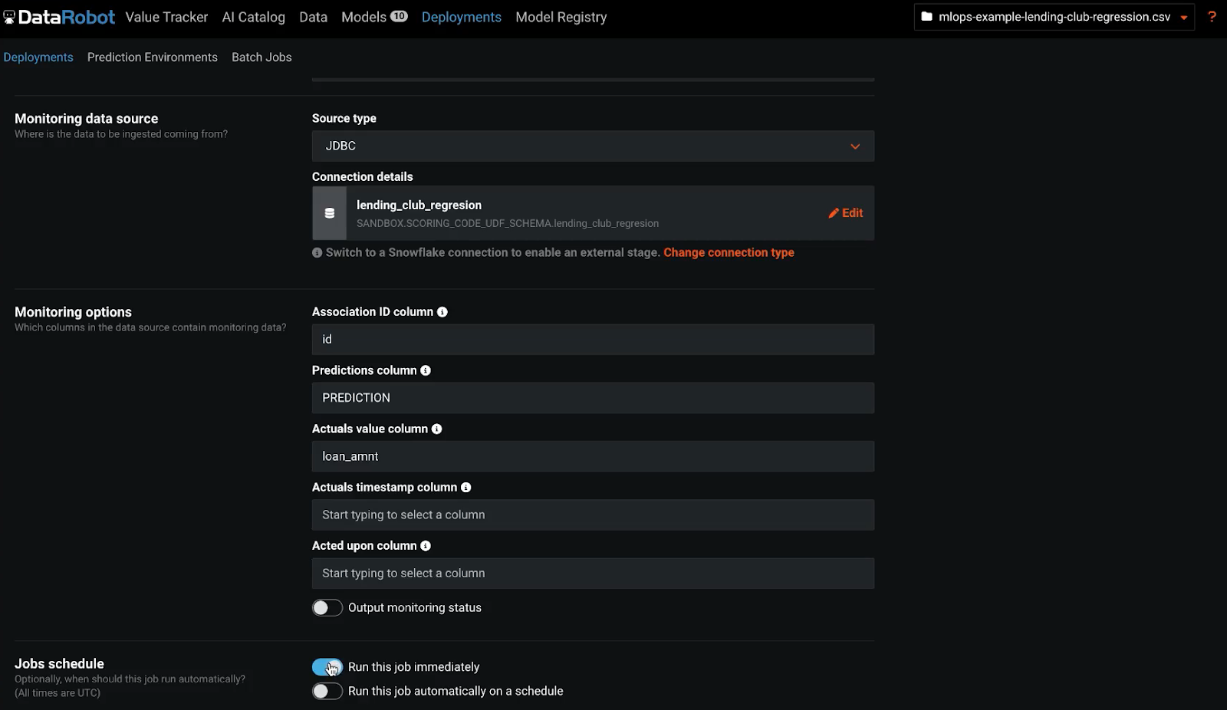Click the Association ID column input containing id
The image size is (1227, 710).
tap(592, 339)
